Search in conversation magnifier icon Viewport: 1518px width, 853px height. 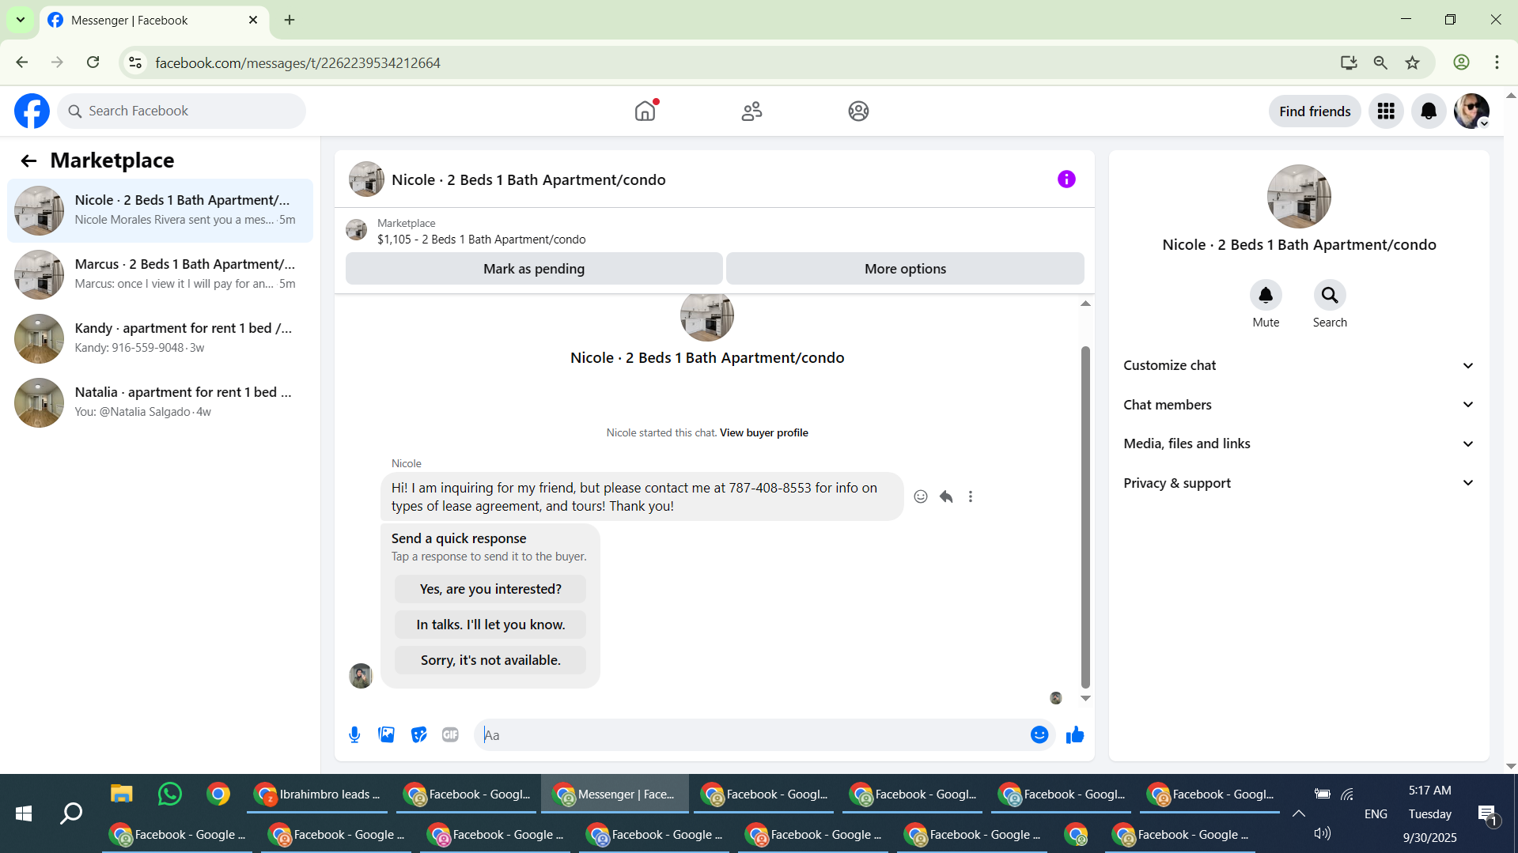[x=1330, y=296]
